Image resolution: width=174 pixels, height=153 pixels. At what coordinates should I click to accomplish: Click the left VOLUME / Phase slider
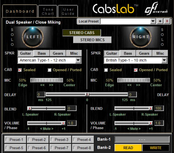click(x=46, y=123)
